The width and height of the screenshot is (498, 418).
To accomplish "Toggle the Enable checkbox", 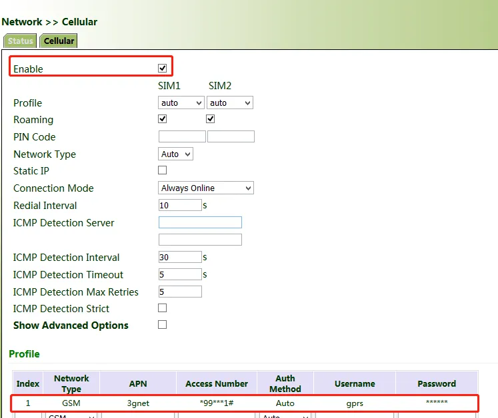I will 162,68.
